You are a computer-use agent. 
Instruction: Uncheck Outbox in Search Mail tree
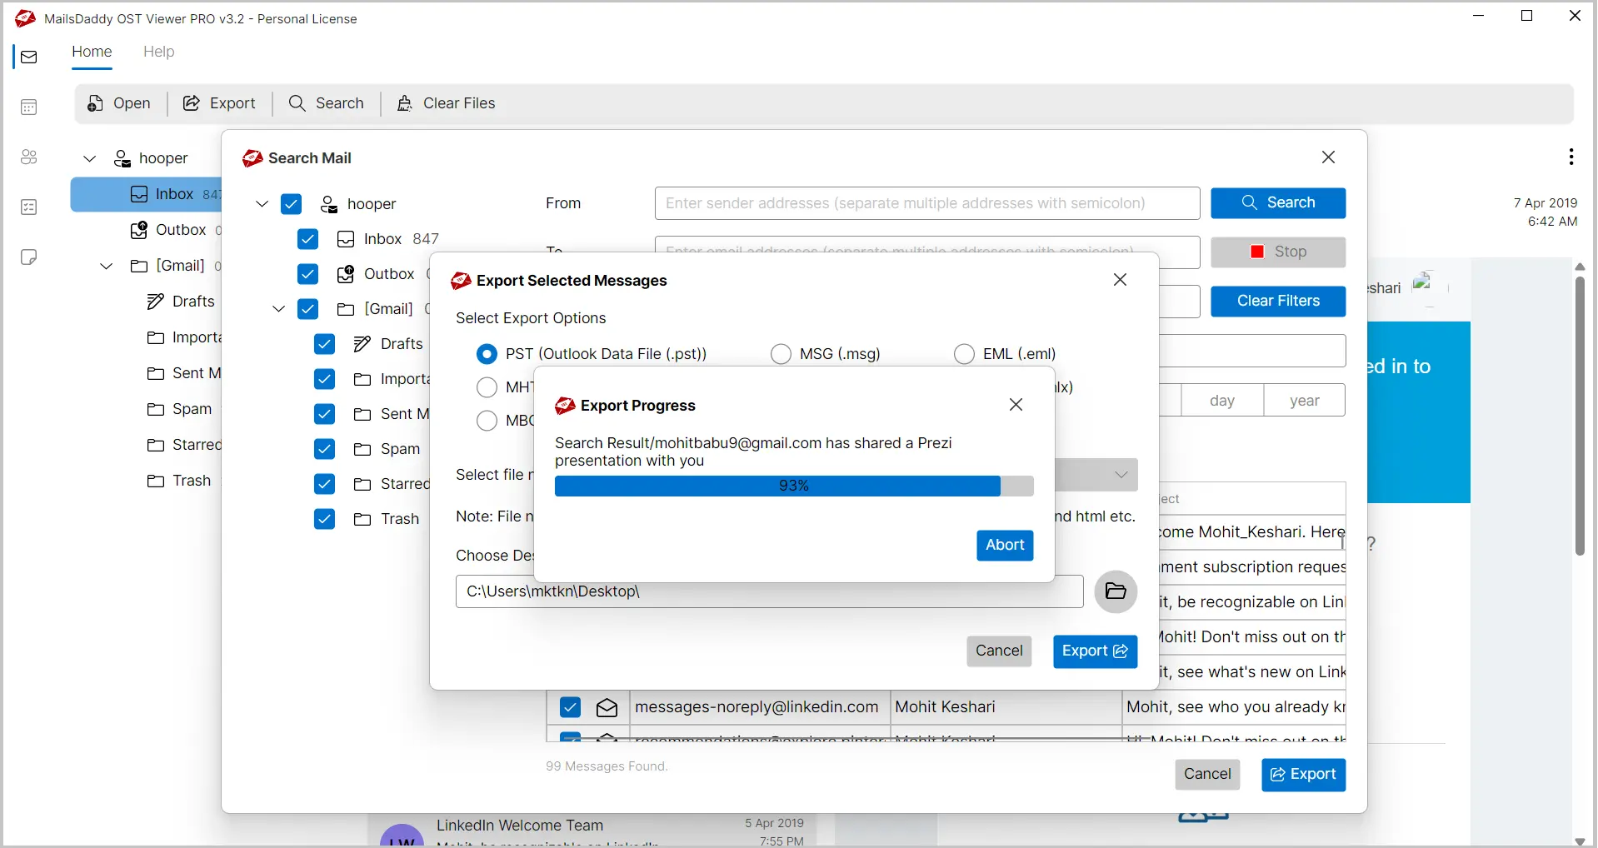click(x=308, y=274)
